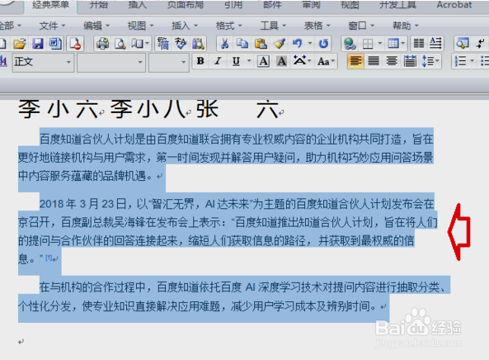This screenshot has height=360, width=489.
Task: Click the Save as Word document icon
Action: 55,44
